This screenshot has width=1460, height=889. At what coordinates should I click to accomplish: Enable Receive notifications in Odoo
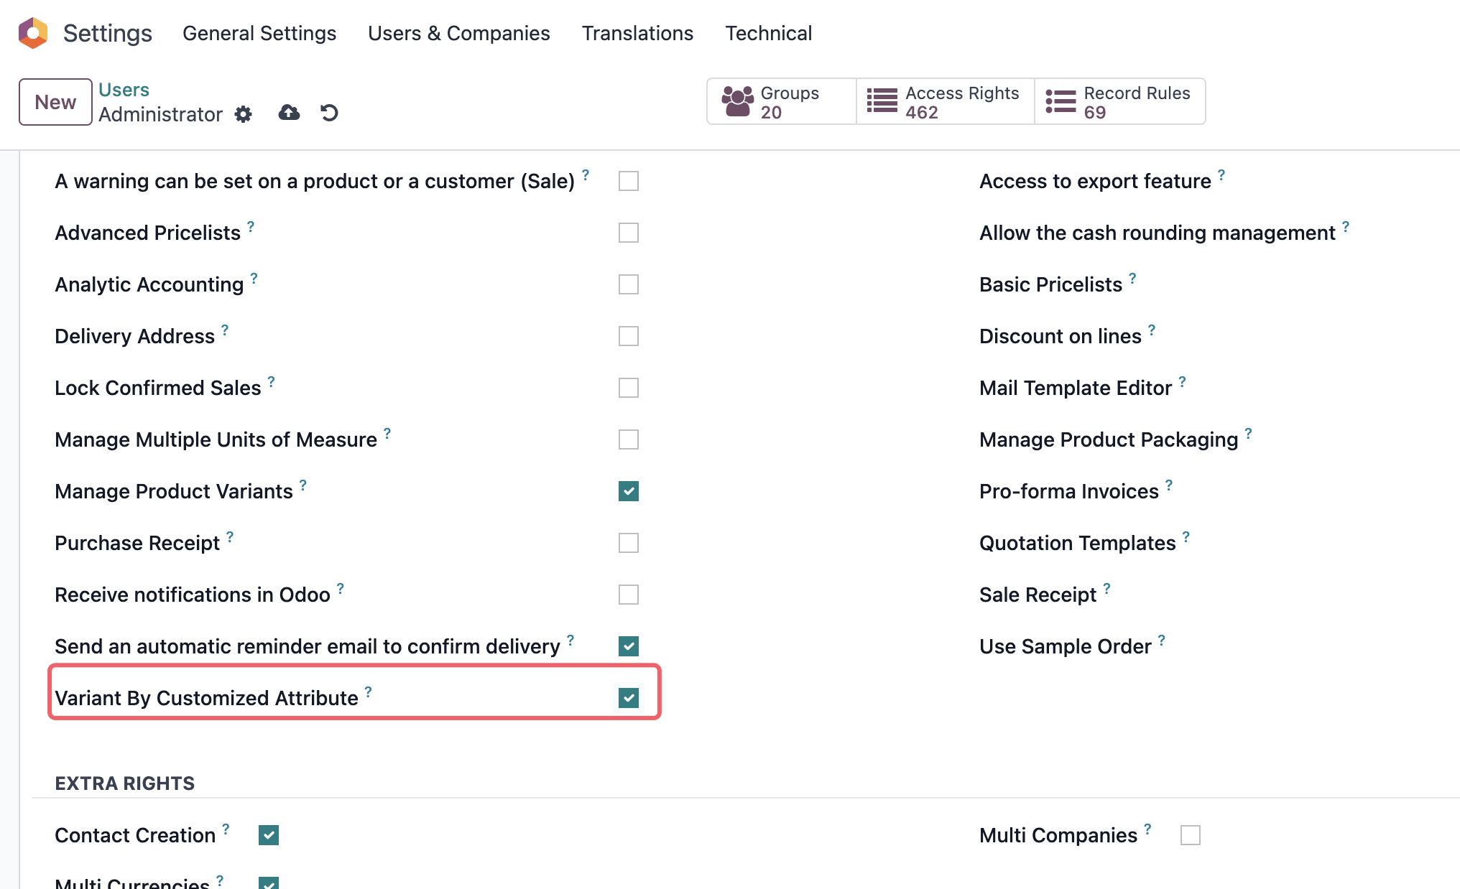point(629,595)
